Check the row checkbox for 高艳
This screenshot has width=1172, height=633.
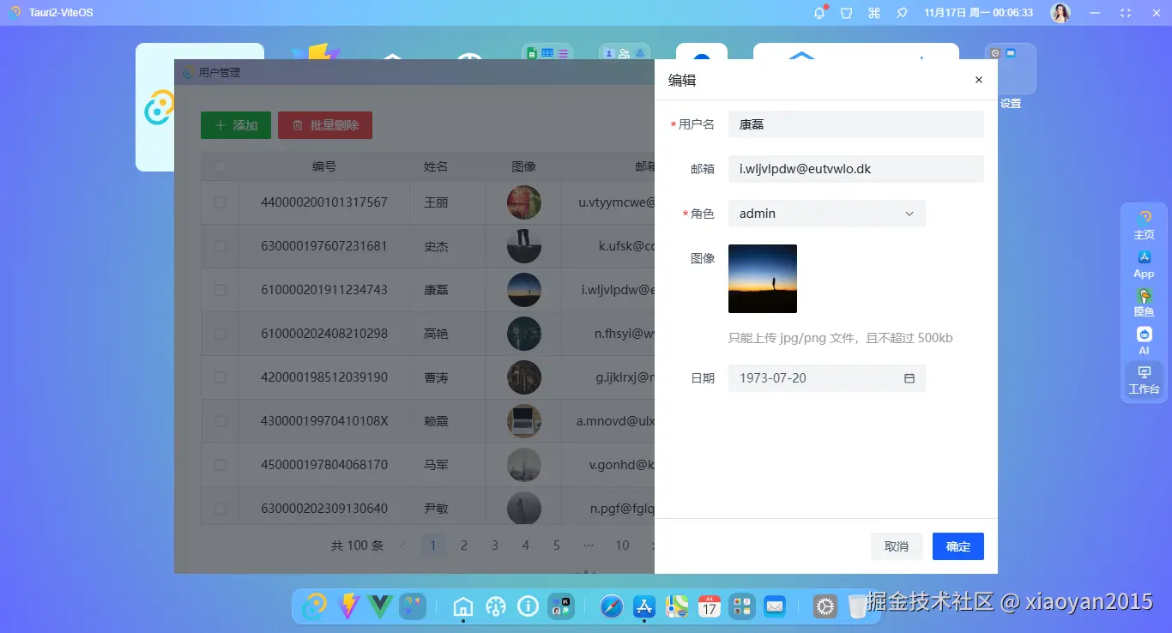coord(220,334)
